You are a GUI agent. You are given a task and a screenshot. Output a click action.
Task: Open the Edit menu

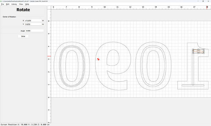8,4
